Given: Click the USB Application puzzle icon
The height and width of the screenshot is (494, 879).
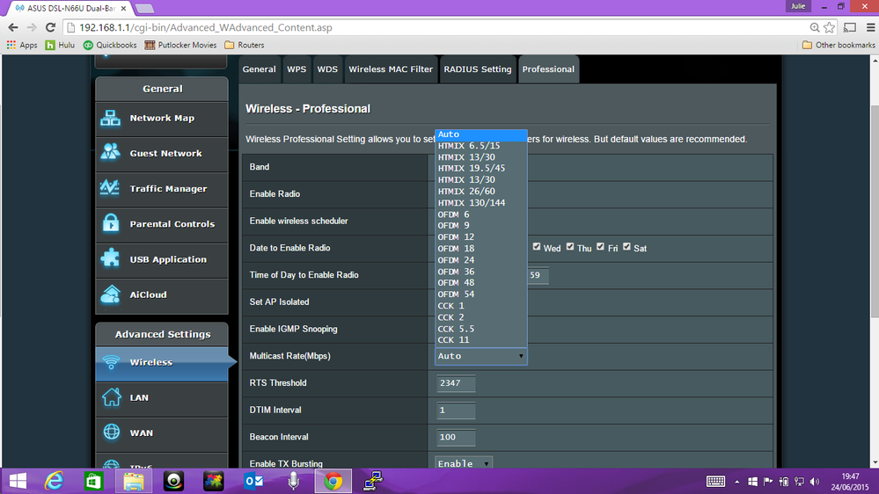Looking at the screenshot, I should coord(111,258).
